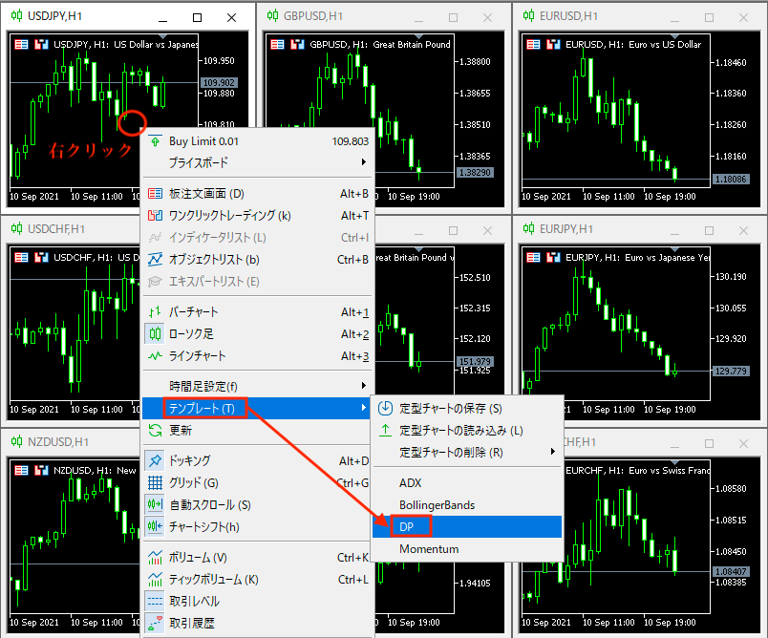
Task: Choose the BollingerBands template
Action: pos(437,505)
